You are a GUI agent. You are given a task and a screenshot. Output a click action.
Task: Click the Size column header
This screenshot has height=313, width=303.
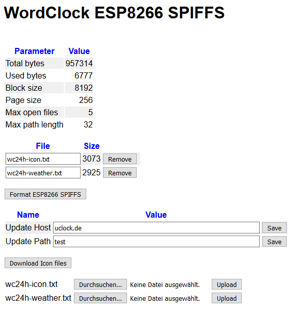click(x=92, y=146)
